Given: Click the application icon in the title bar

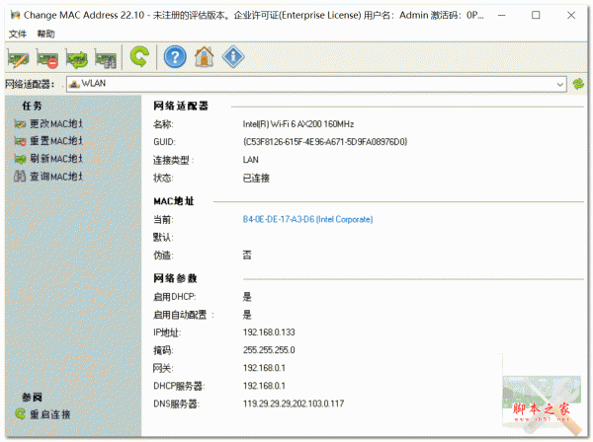Looking at the screenshot, I should click(14, 13).
